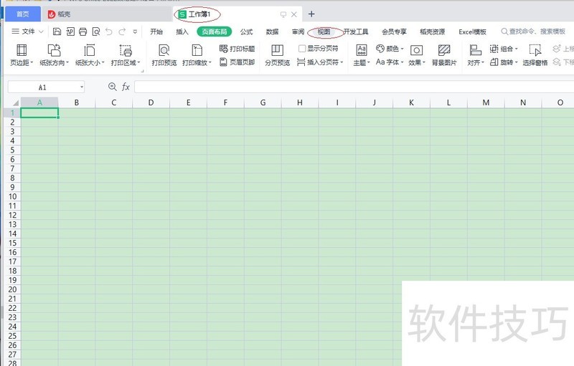
Task: Open the 文件 file menu
Action: [28, 32]
